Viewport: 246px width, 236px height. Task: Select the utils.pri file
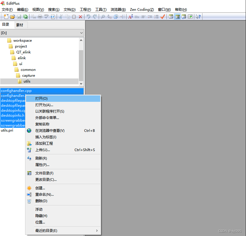coord(7,130)
